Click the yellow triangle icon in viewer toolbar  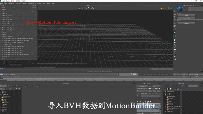[165, 8]
